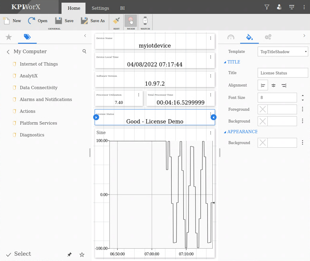This screenshot has height=261, width=310.
Task: Click the search magnifier in My Computer
Action: (84, 51)
